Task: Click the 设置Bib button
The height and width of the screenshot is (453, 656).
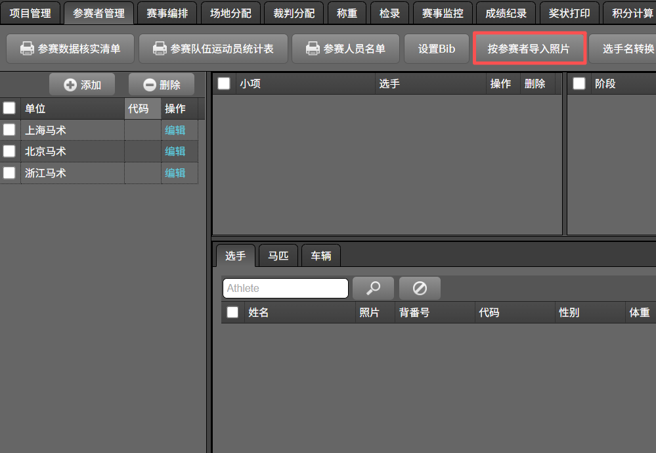Action: (x=437, y=49)
